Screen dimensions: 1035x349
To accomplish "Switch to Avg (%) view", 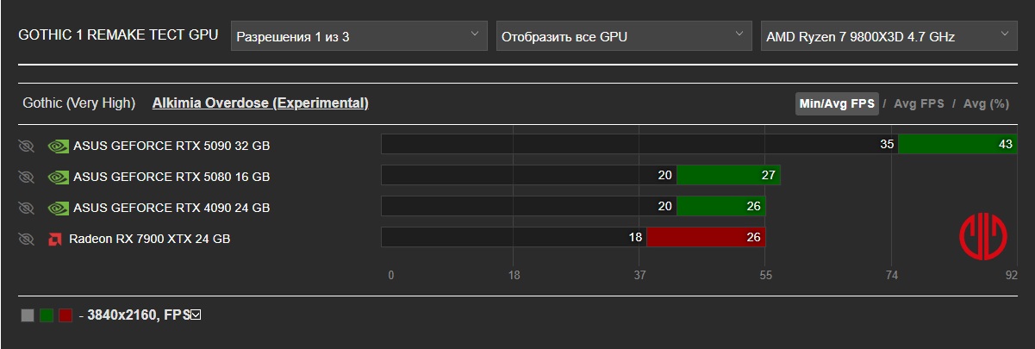I will [986, 103].
